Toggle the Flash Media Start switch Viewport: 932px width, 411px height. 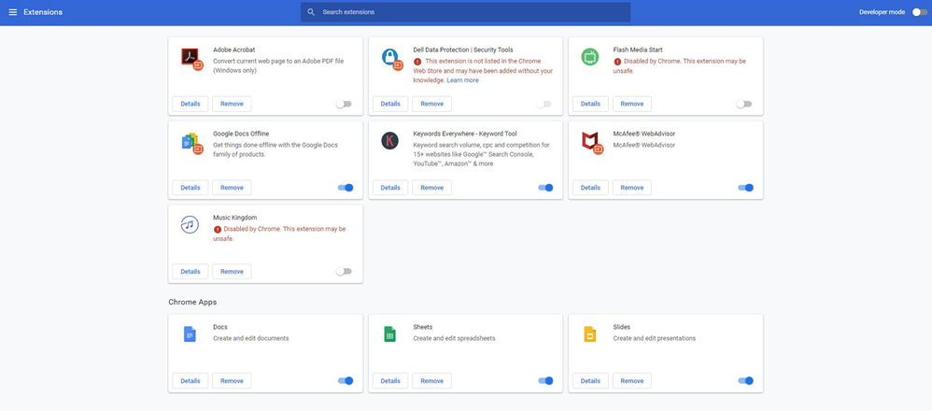(x=743, y=104)
